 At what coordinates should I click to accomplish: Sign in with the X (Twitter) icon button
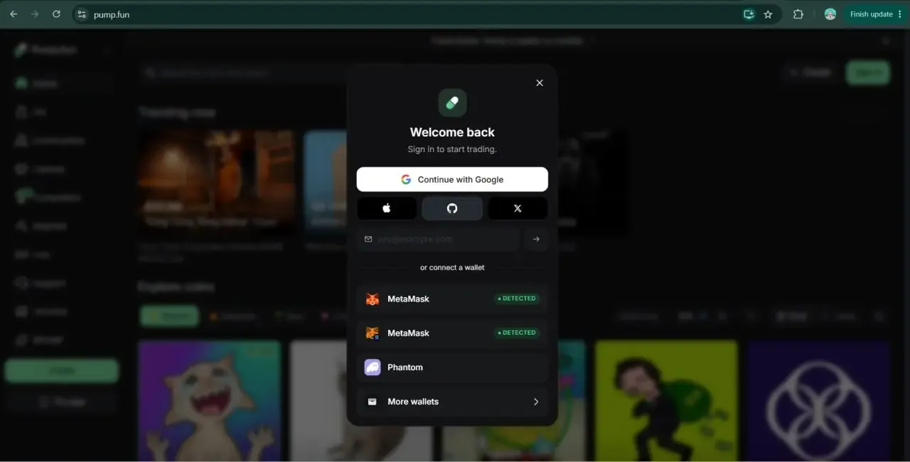(518, 208)
